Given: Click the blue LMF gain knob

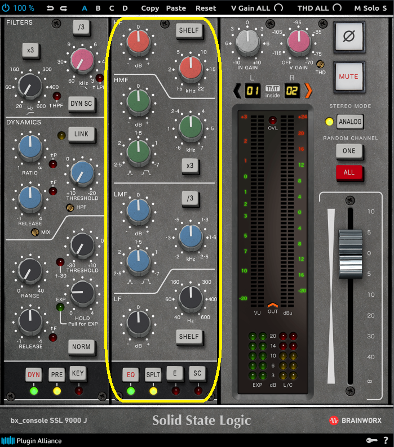Looking at the screenshot, I should (x=138, y=211).
